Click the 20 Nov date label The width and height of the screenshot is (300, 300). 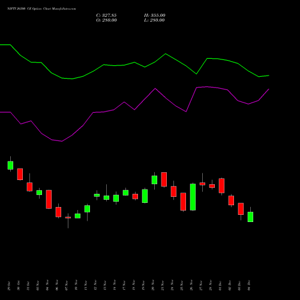(153, 286)
